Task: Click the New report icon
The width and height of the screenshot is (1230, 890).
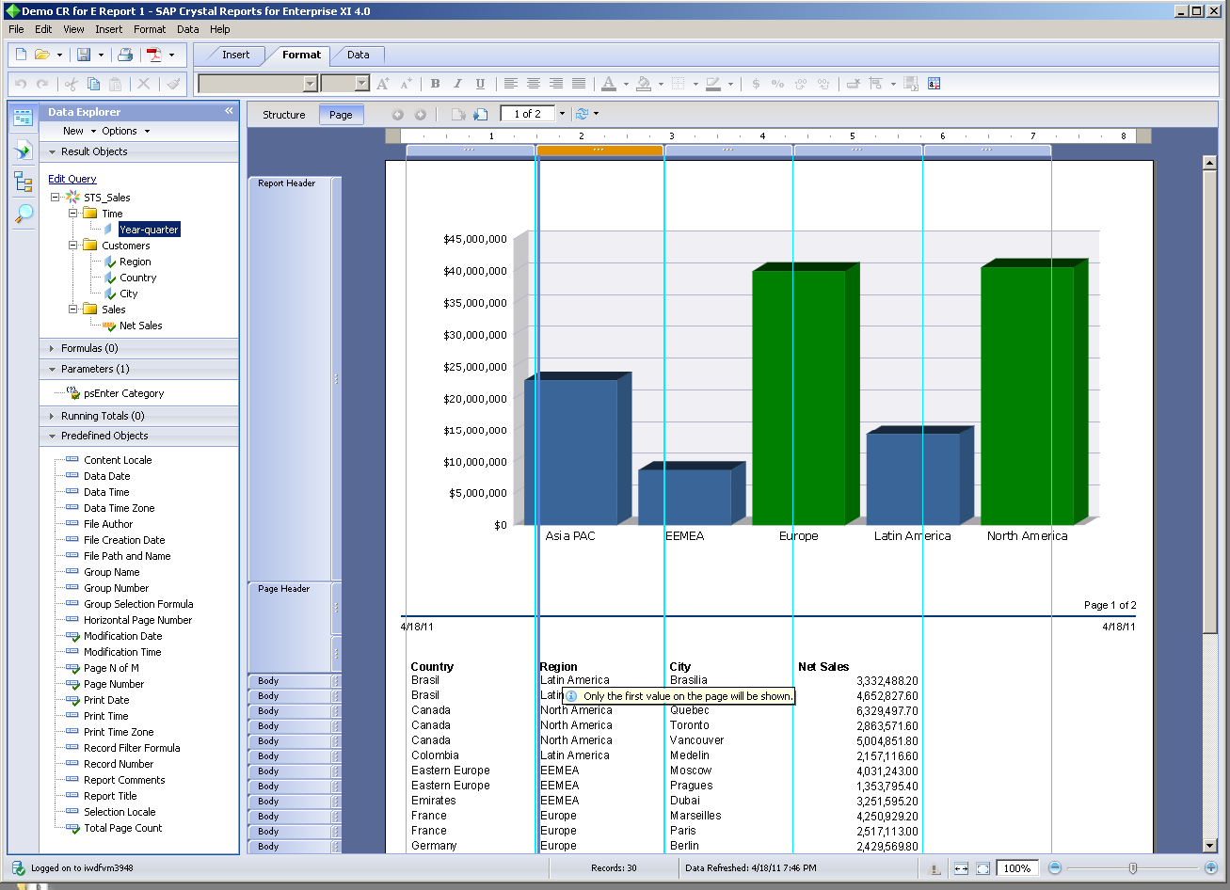Action: pyautogui.click(x=21, y=55)
